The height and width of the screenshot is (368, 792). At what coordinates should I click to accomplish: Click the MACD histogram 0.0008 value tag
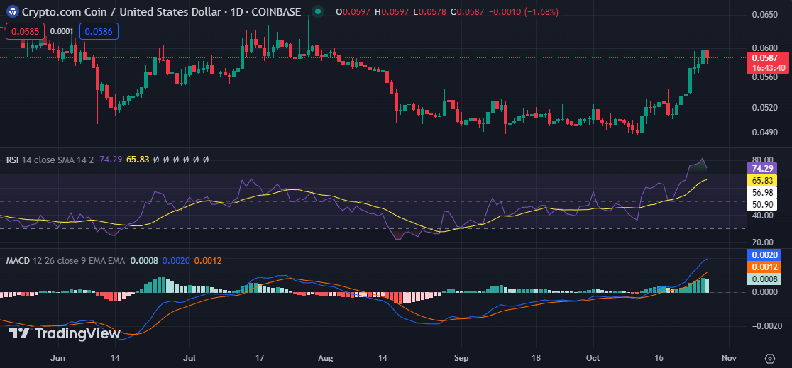(767, 279)
